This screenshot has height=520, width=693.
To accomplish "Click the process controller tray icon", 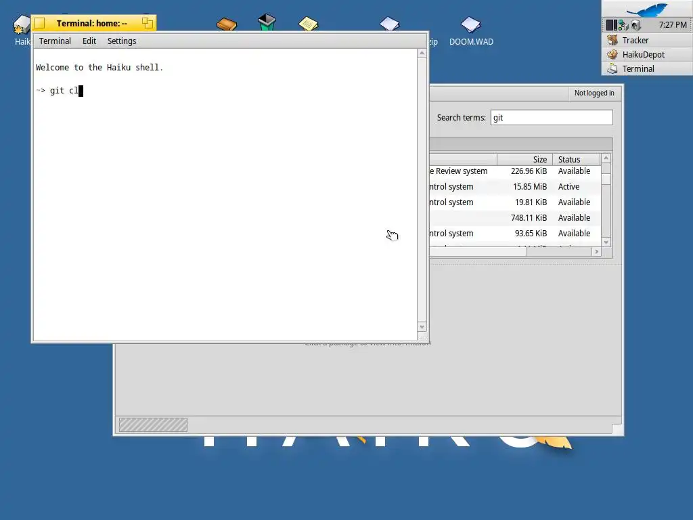I will click(611, 25).
